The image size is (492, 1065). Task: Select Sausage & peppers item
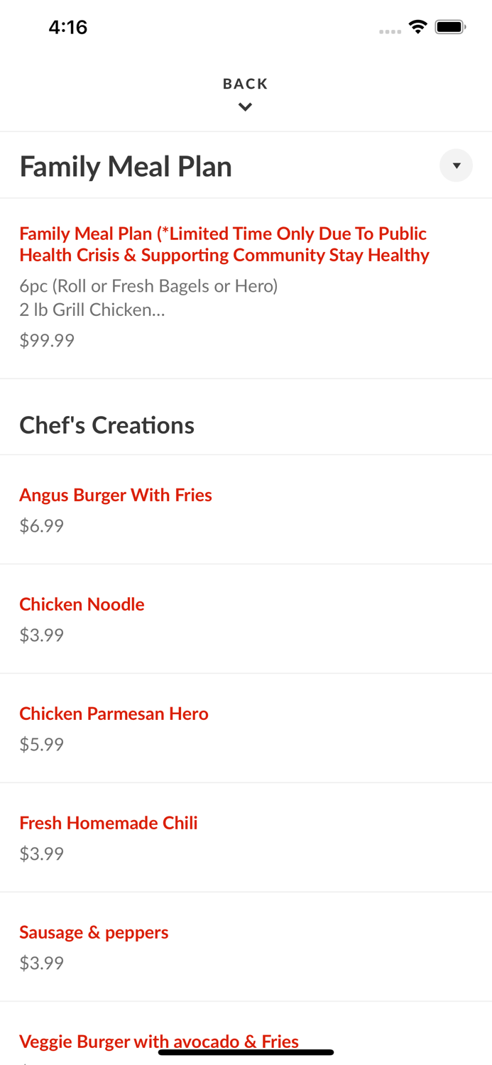click(x=94, y=932)
